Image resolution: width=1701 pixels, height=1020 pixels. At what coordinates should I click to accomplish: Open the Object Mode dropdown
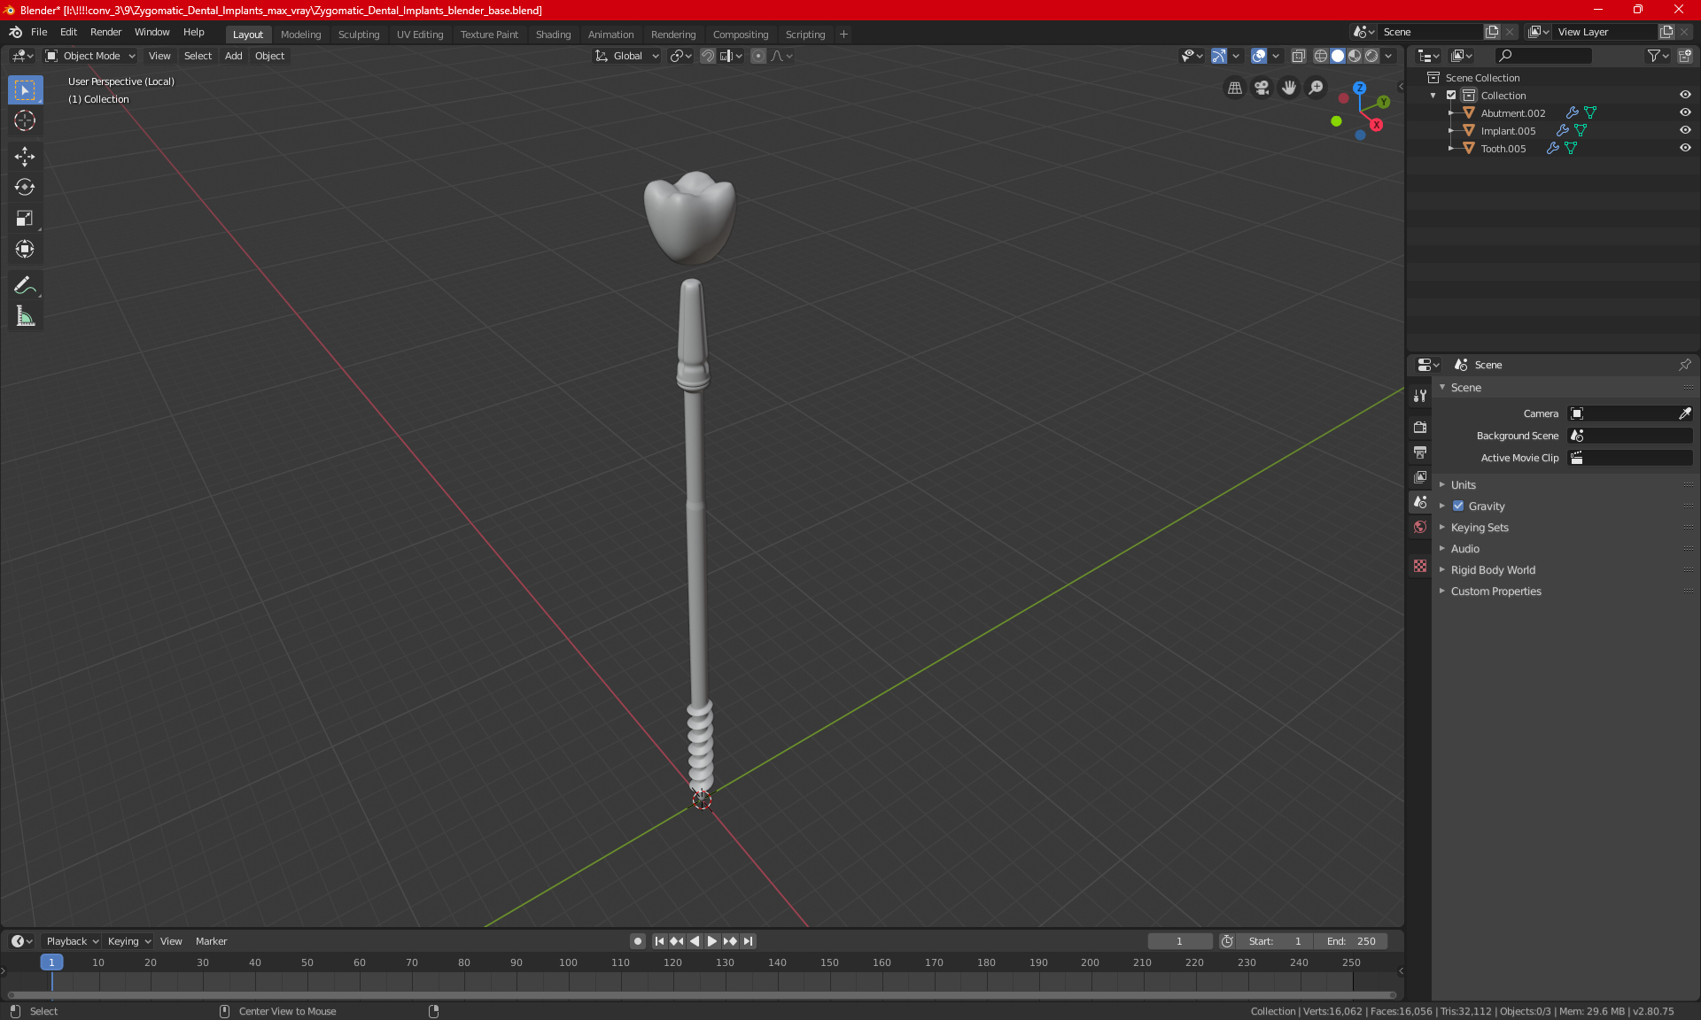pos(90,56)
